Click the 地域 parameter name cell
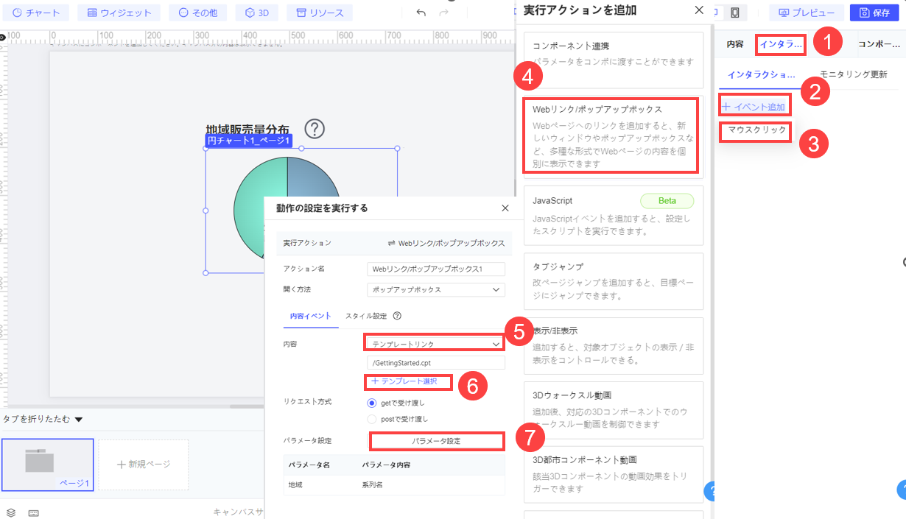The image size is (906, 519). (x=295, y=485)
